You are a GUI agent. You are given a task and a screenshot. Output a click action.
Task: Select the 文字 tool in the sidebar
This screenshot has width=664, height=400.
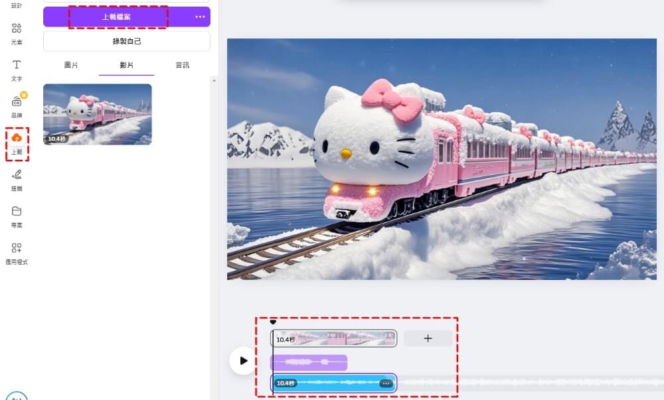pyautogui.click(x=17, y=70)
